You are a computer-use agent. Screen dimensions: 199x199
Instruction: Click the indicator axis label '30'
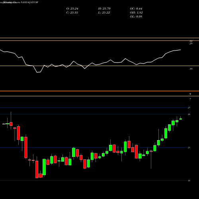(191, 41)
